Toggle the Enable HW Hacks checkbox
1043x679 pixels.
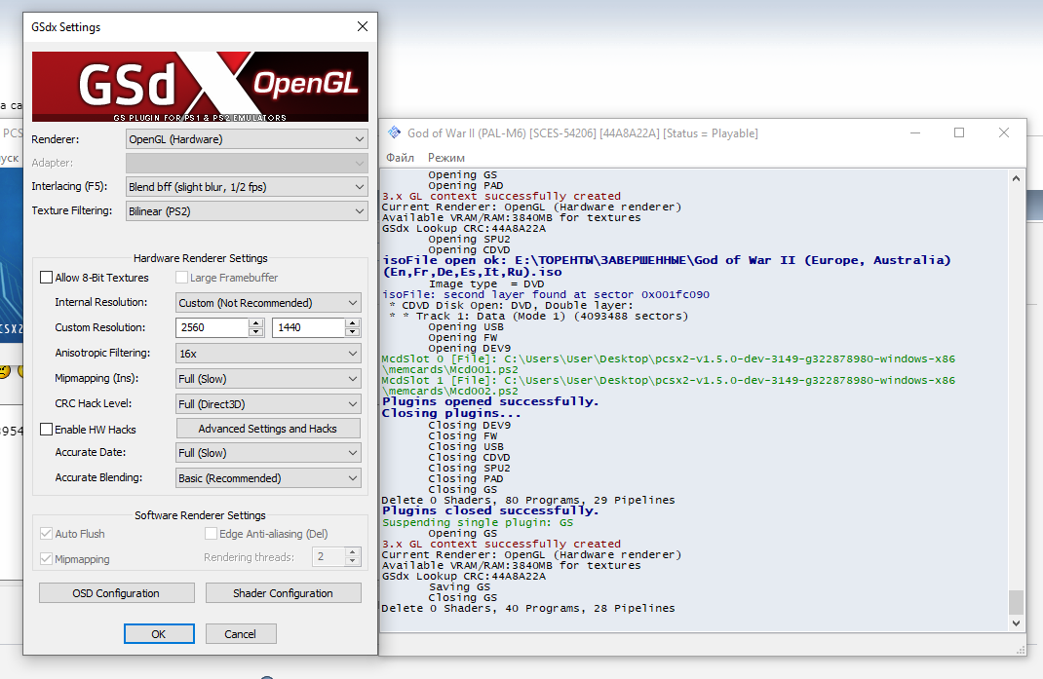pyautogui.click(x=47, y=430)
